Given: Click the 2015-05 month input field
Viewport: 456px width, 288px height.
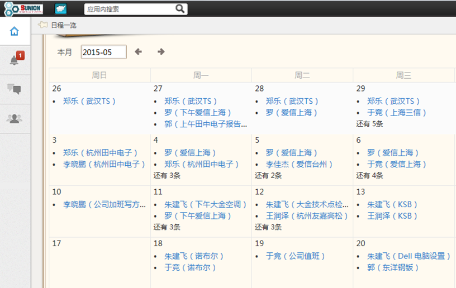Looking at the screenshot, I should tap(103, 52).
